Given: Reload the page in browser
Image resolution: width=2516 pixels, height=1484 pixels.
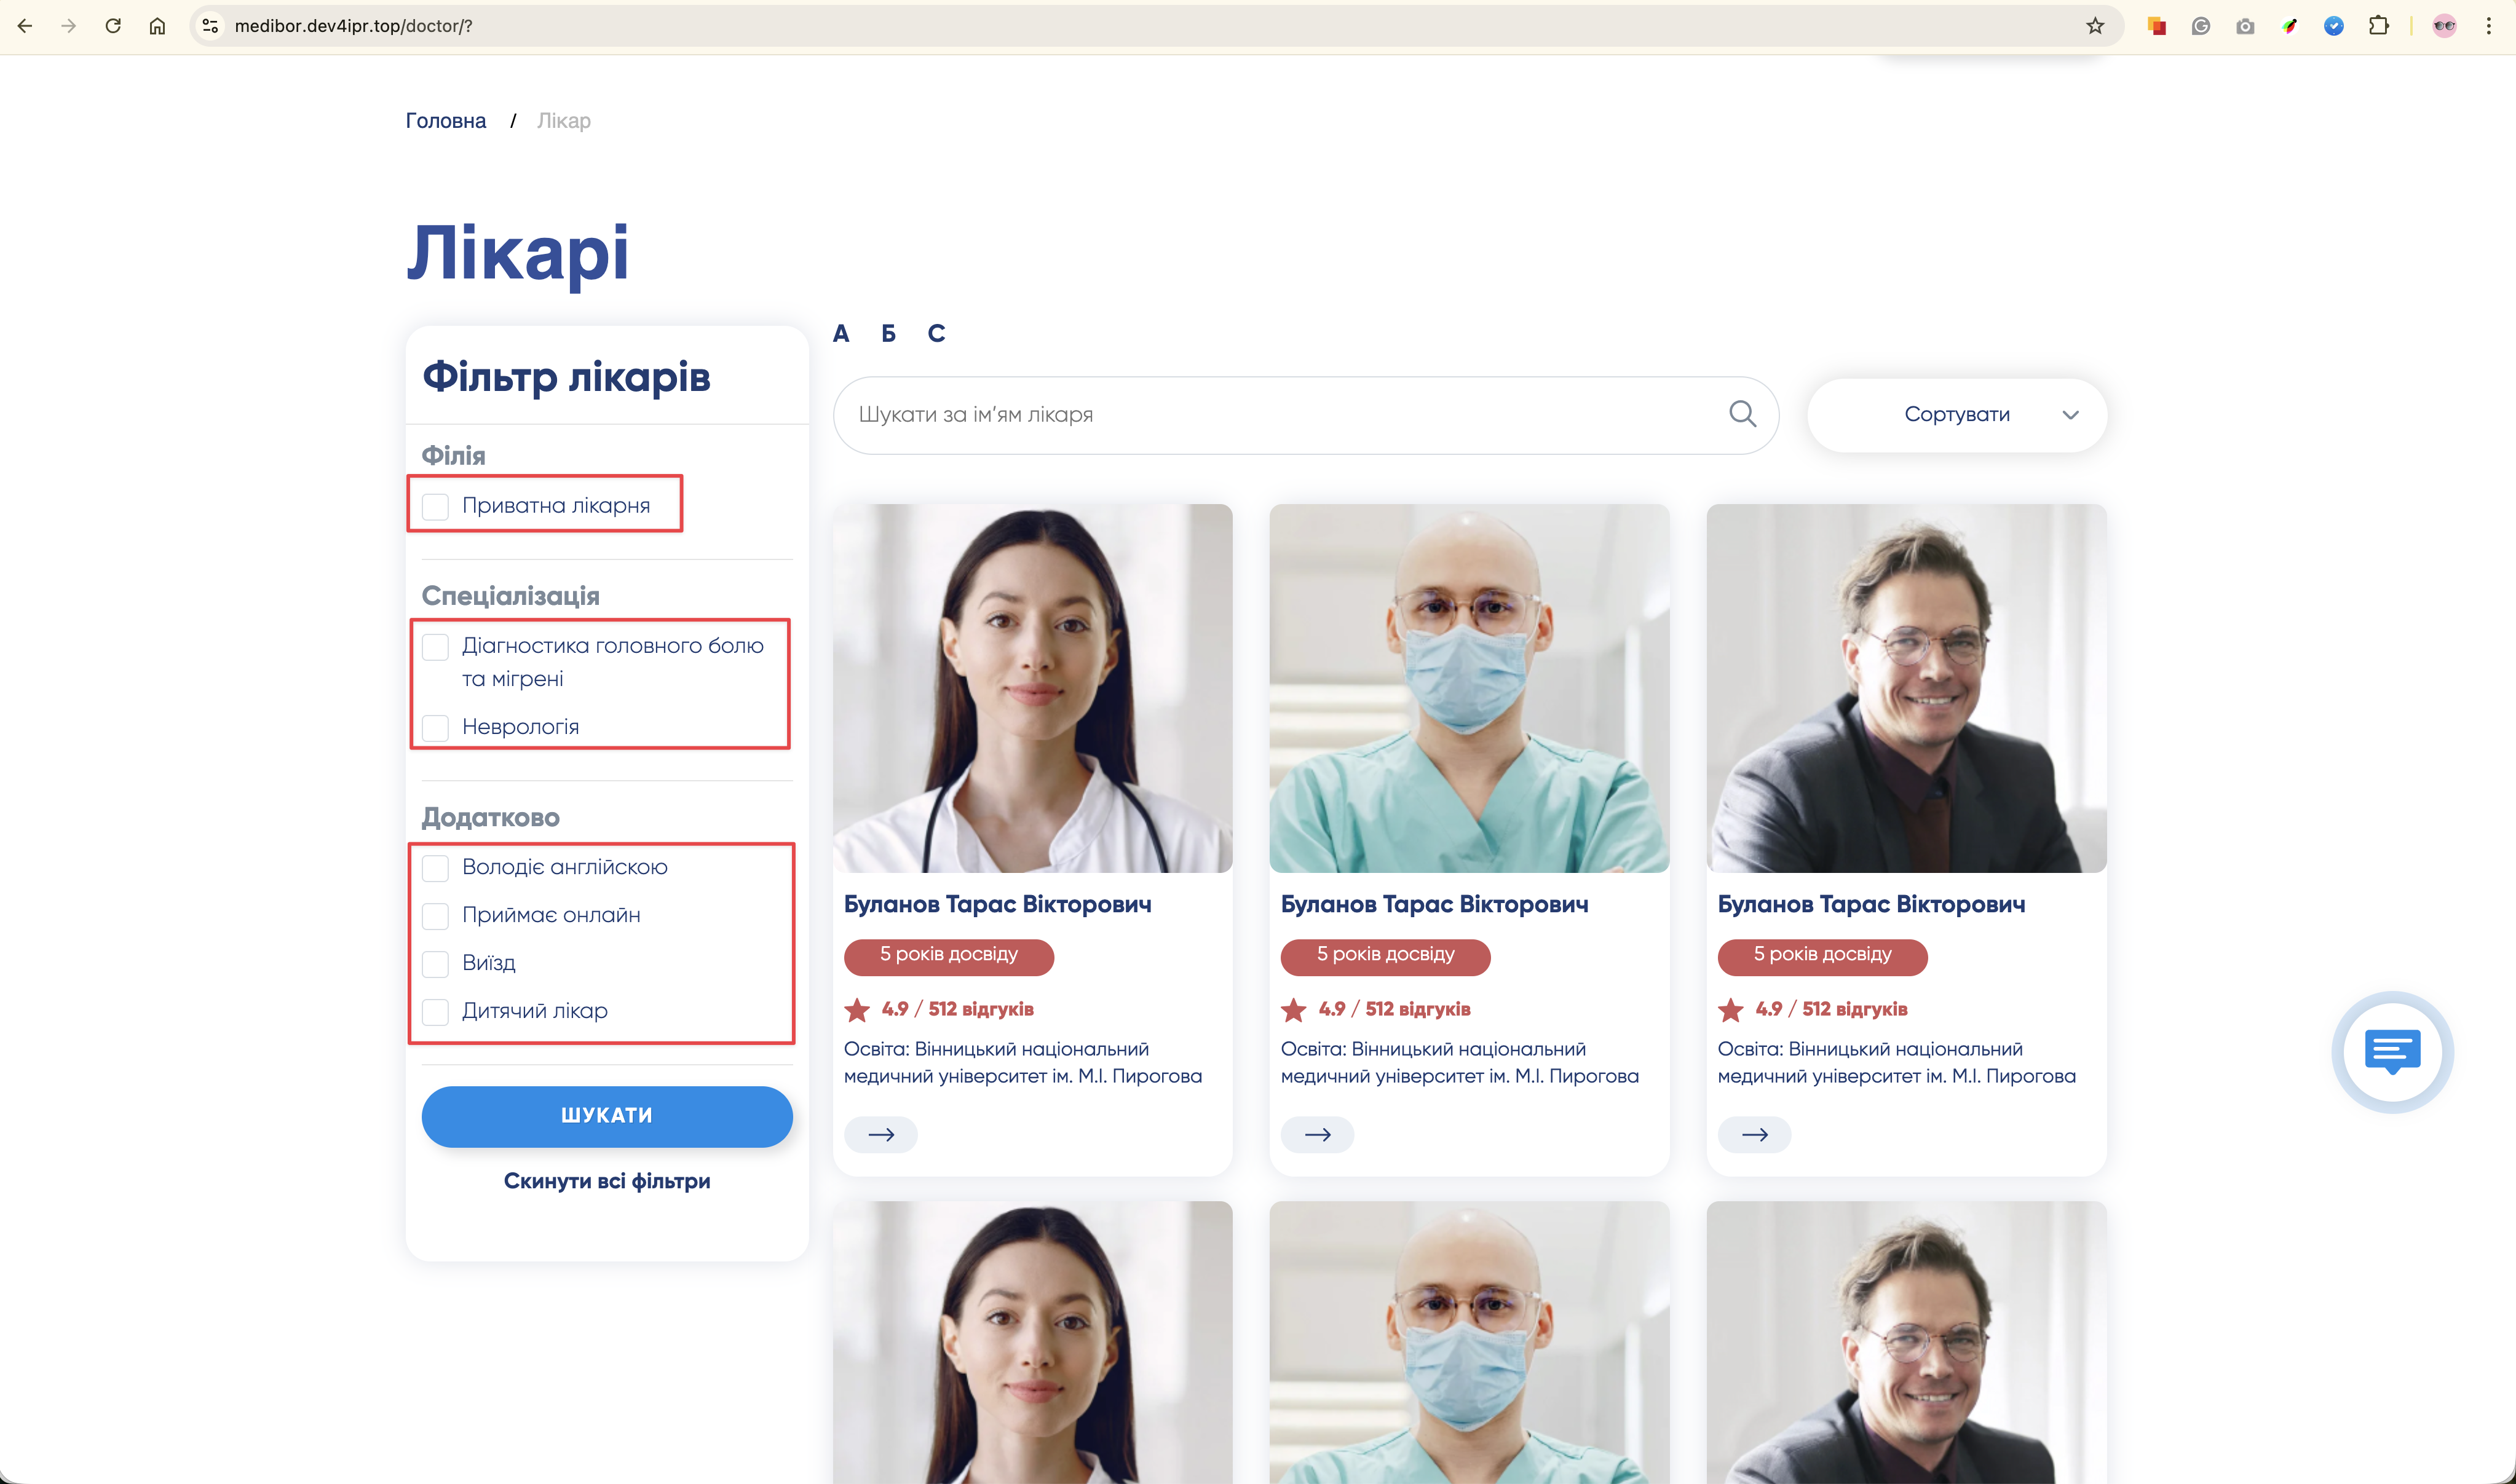Looking at the screenshot, I should click(x=113, y=26).
